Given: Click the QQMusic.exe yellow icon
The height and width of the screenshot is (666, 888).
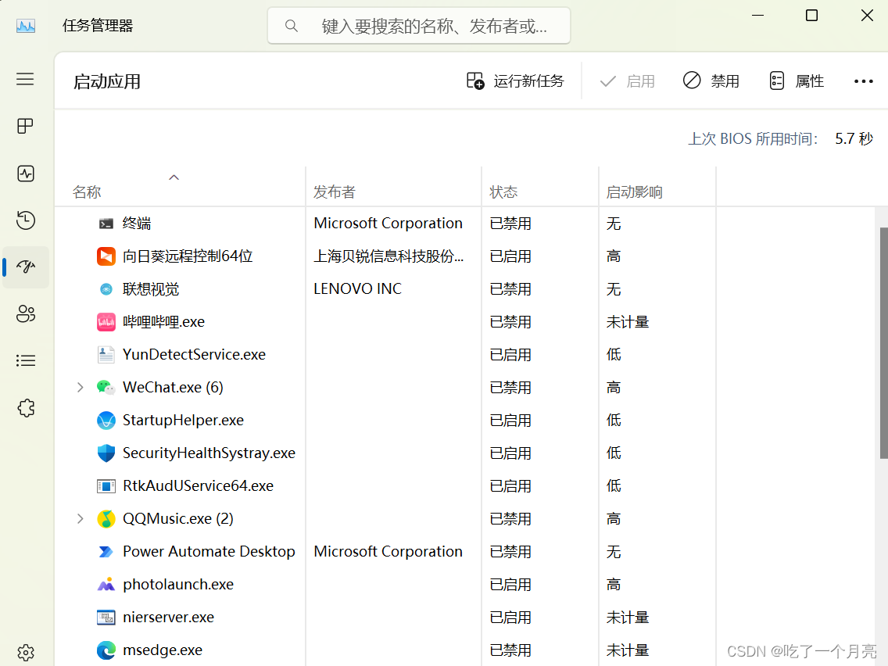Looking at the screenshot, I should click(106, 519).
